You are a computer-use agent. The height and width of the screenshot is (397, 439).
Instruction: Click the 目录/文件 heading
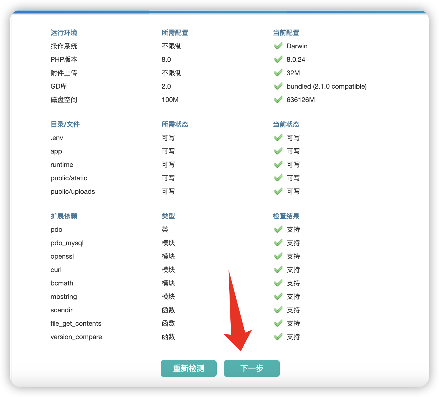[65, 124]
